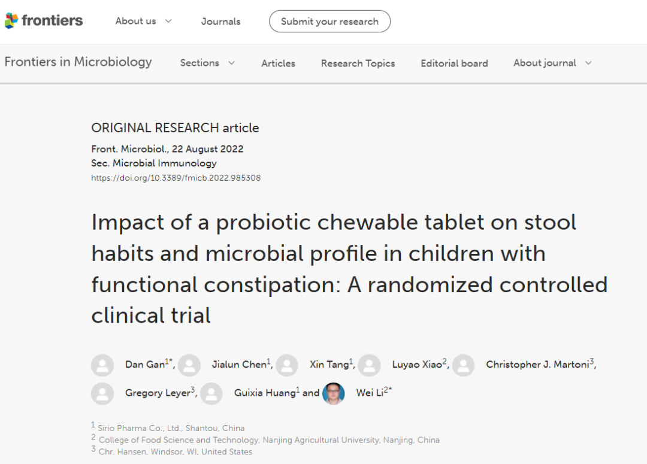Click Luyao Xiao's avatar icon
The width and height of the screenshot is (647, 464).
369,365
